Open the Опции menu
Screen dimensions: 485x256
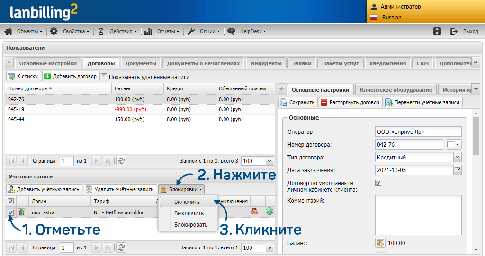click(x=210, y=31)
